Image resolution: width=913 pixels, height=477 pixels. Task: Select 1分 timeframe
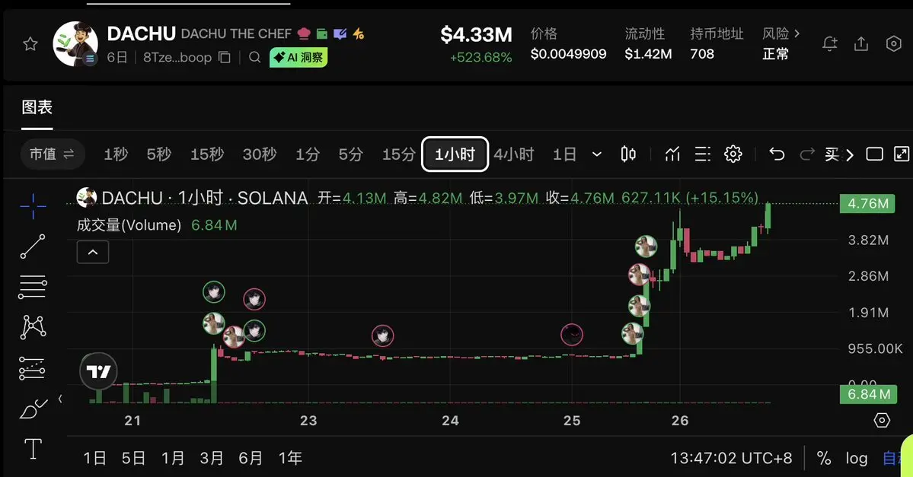tap(308, 154)
